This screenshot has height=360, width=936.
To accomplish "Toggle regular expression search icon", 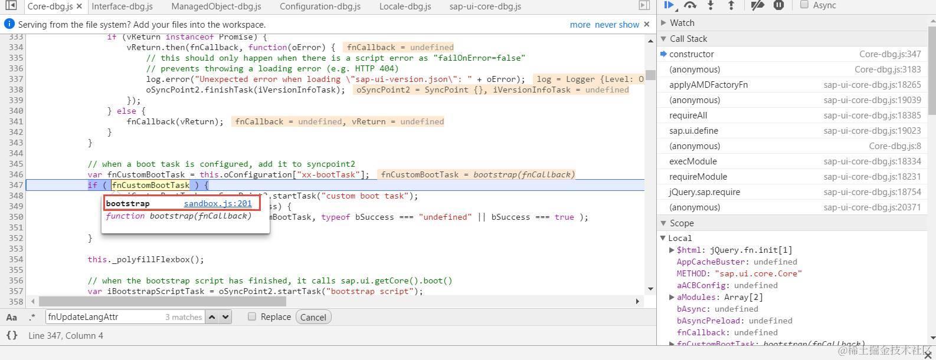I will (31, 317).
